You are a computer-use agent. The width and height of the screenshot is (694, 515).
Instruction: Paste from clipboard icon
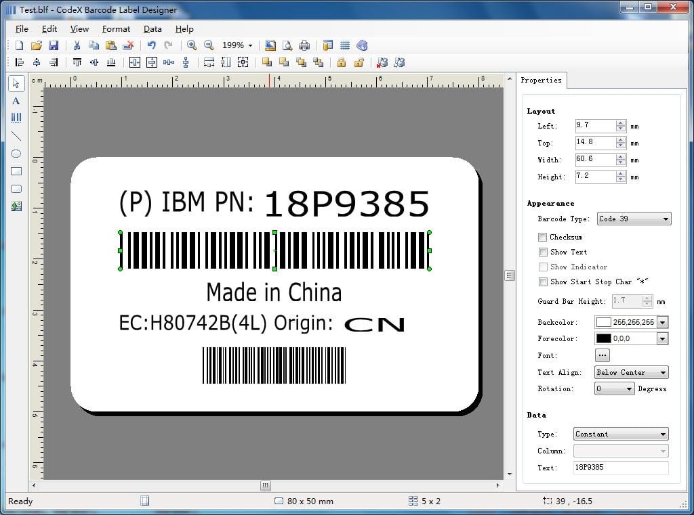pyautogui.click(x=110, y=45)
